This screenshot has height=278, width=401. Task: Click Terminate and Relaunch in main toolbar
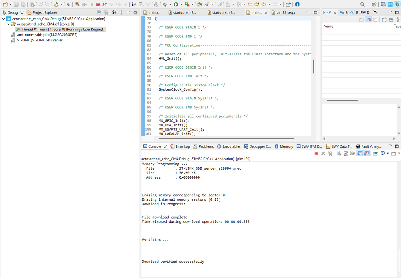click(x=77, y=4)
